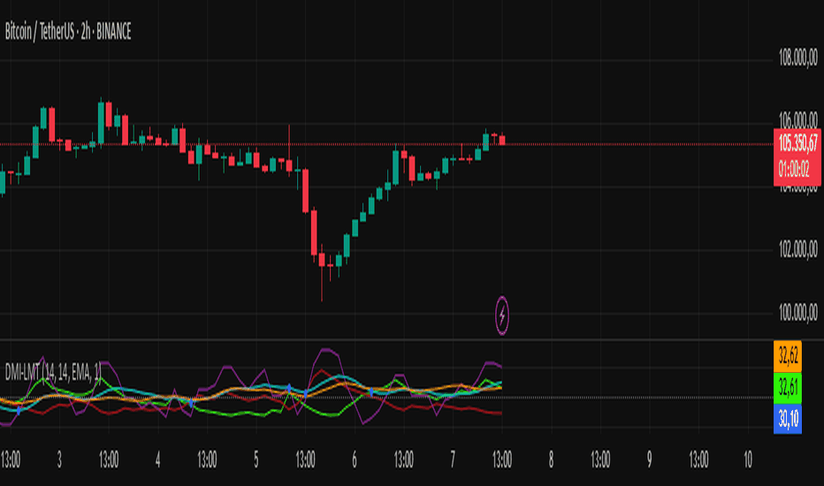Click the blue dot marker on the indicator near date 6
The width and height of the screenshot is (824, 486).
(x=371, y=392)
